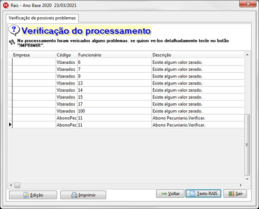The image size is (259, 209).
Task: Sort by the Descrição column header
Action: [x=198, y=55]
